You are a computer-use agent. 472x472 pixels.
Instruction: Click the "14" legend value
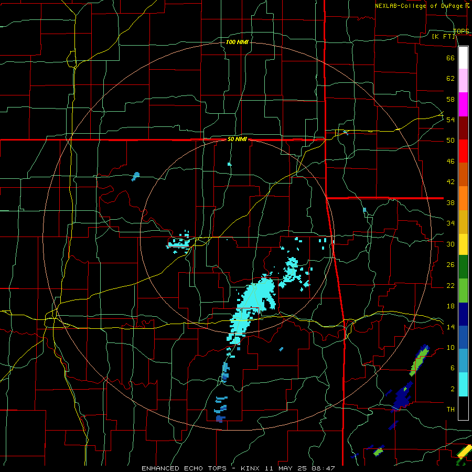[x=450, y=327]
